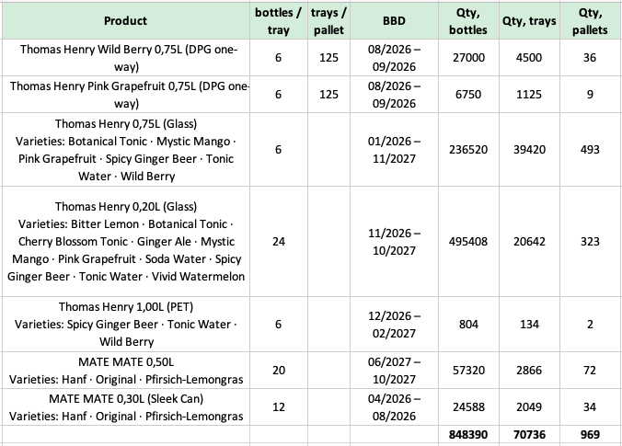
Task: Select the Qty, bottles header cell
Action: click(x=468, y=21)
